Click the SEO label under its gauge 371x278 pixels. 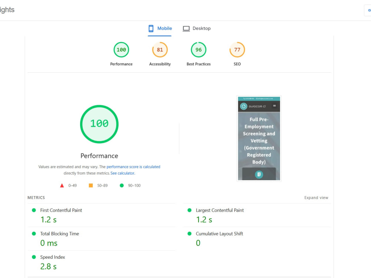(237, 64)
